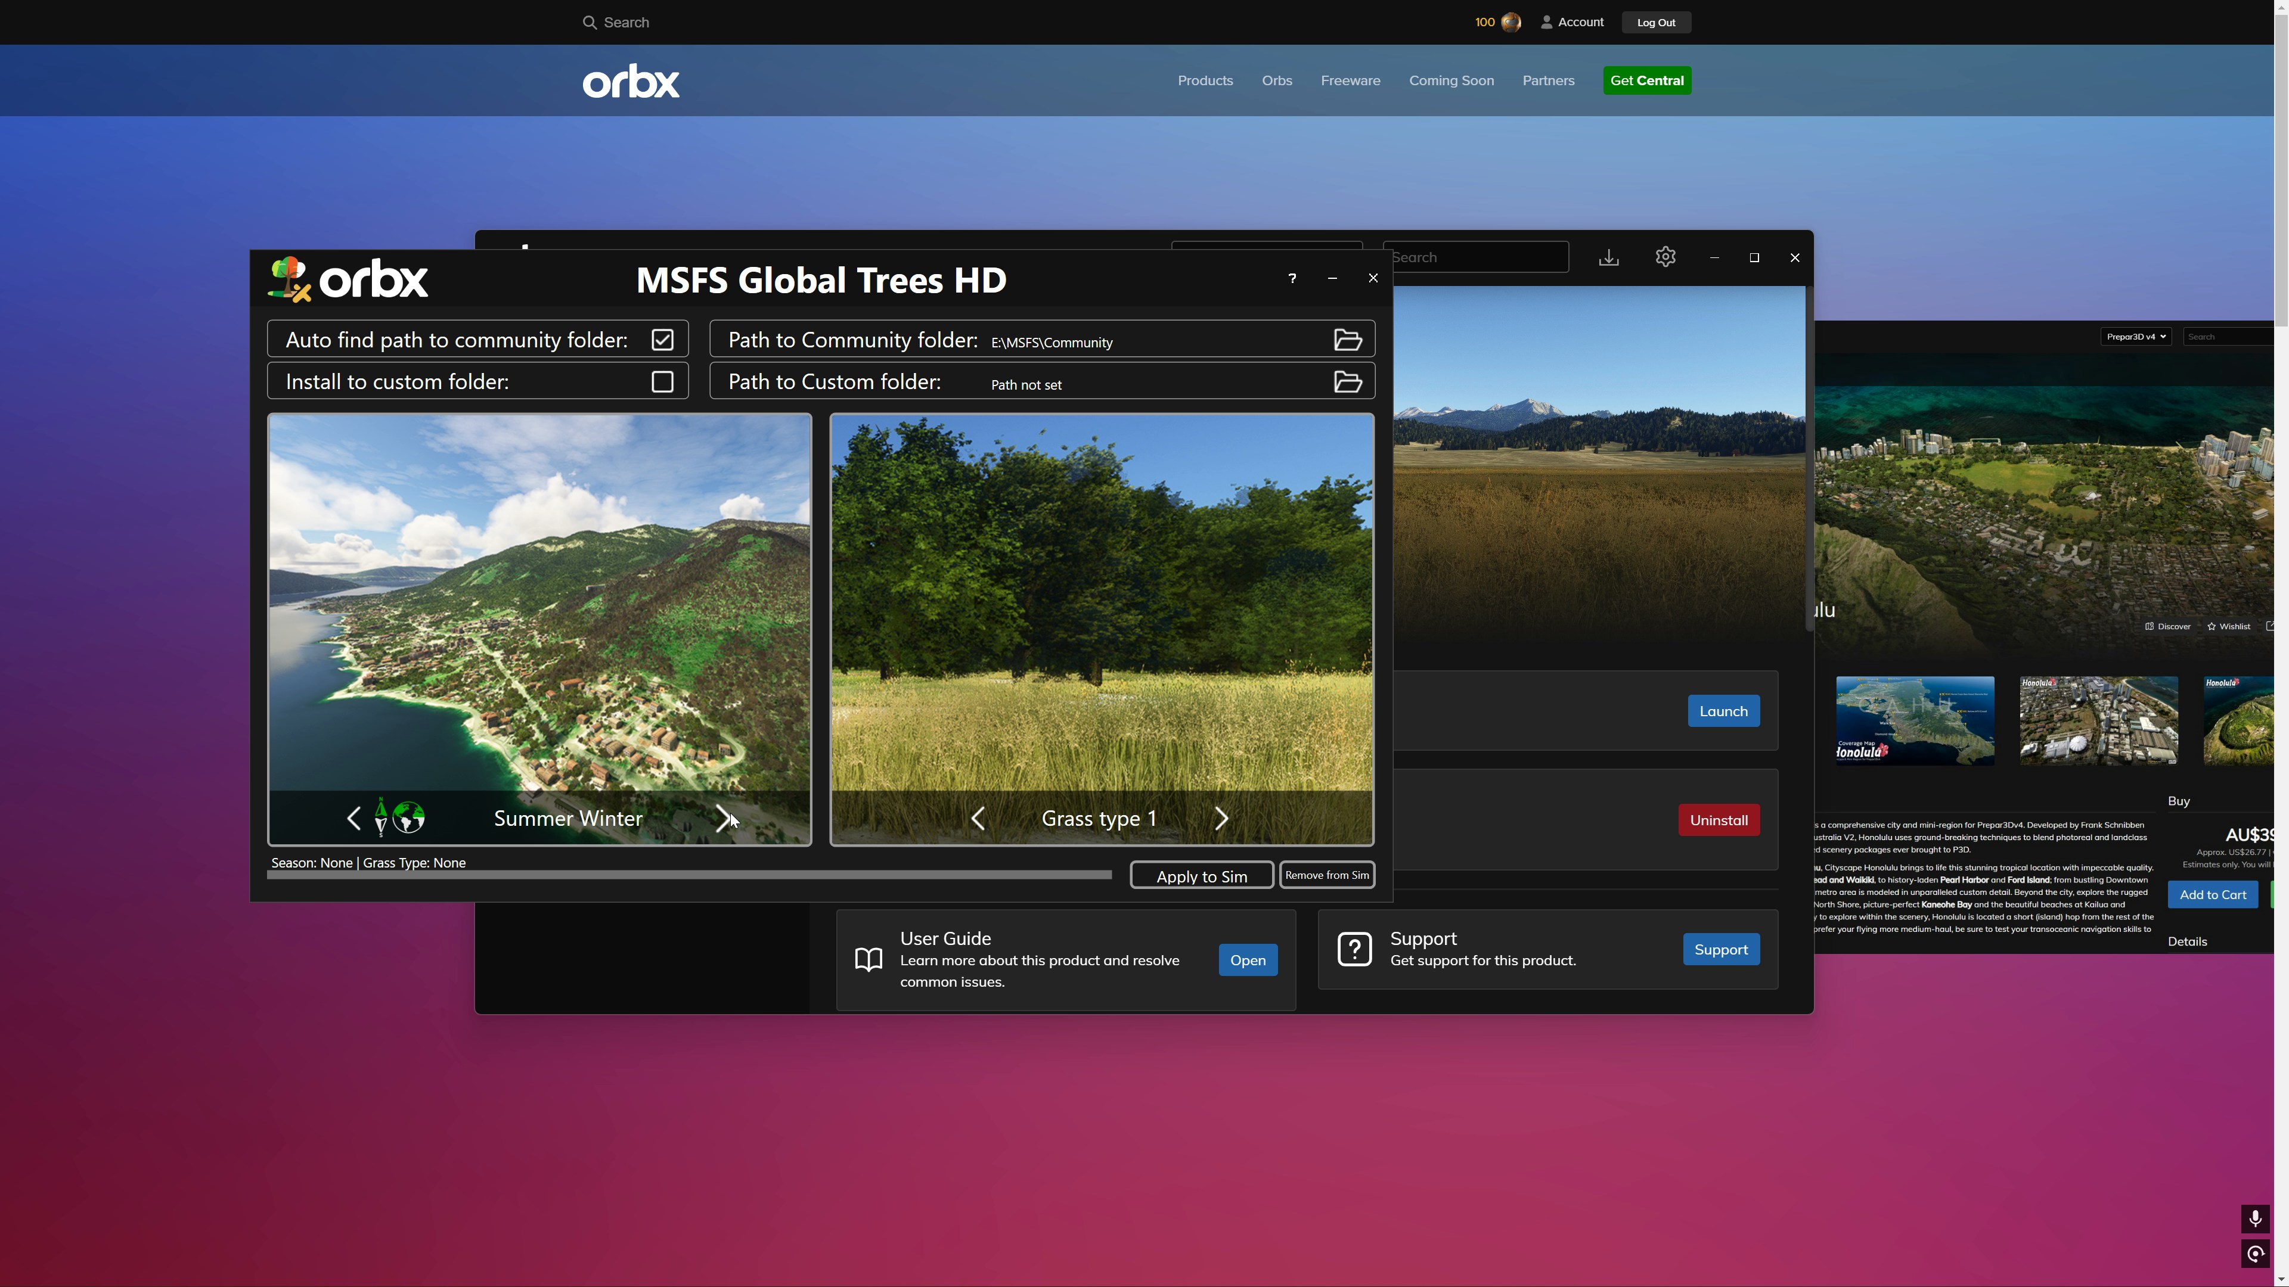The height and width of the screenshot is (1287, 2289).
Task: Open help in Global Trees HD window
Action: pyautogui.click(x=1292, y=279)
